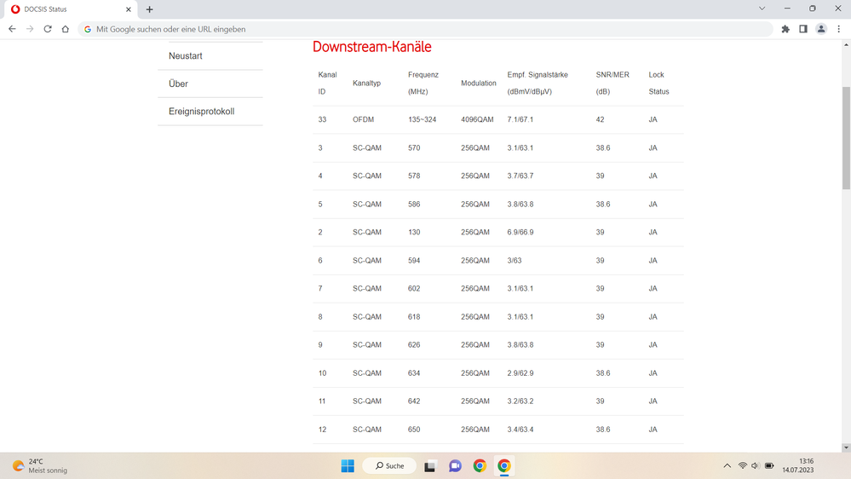Click frequency 570 in channel 3 row

click(x=414, y=147)
